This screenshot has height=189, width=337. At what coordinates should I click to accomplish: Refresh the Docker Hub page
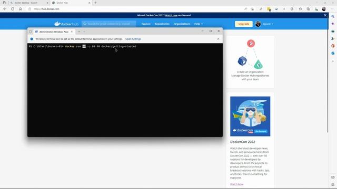13,9
